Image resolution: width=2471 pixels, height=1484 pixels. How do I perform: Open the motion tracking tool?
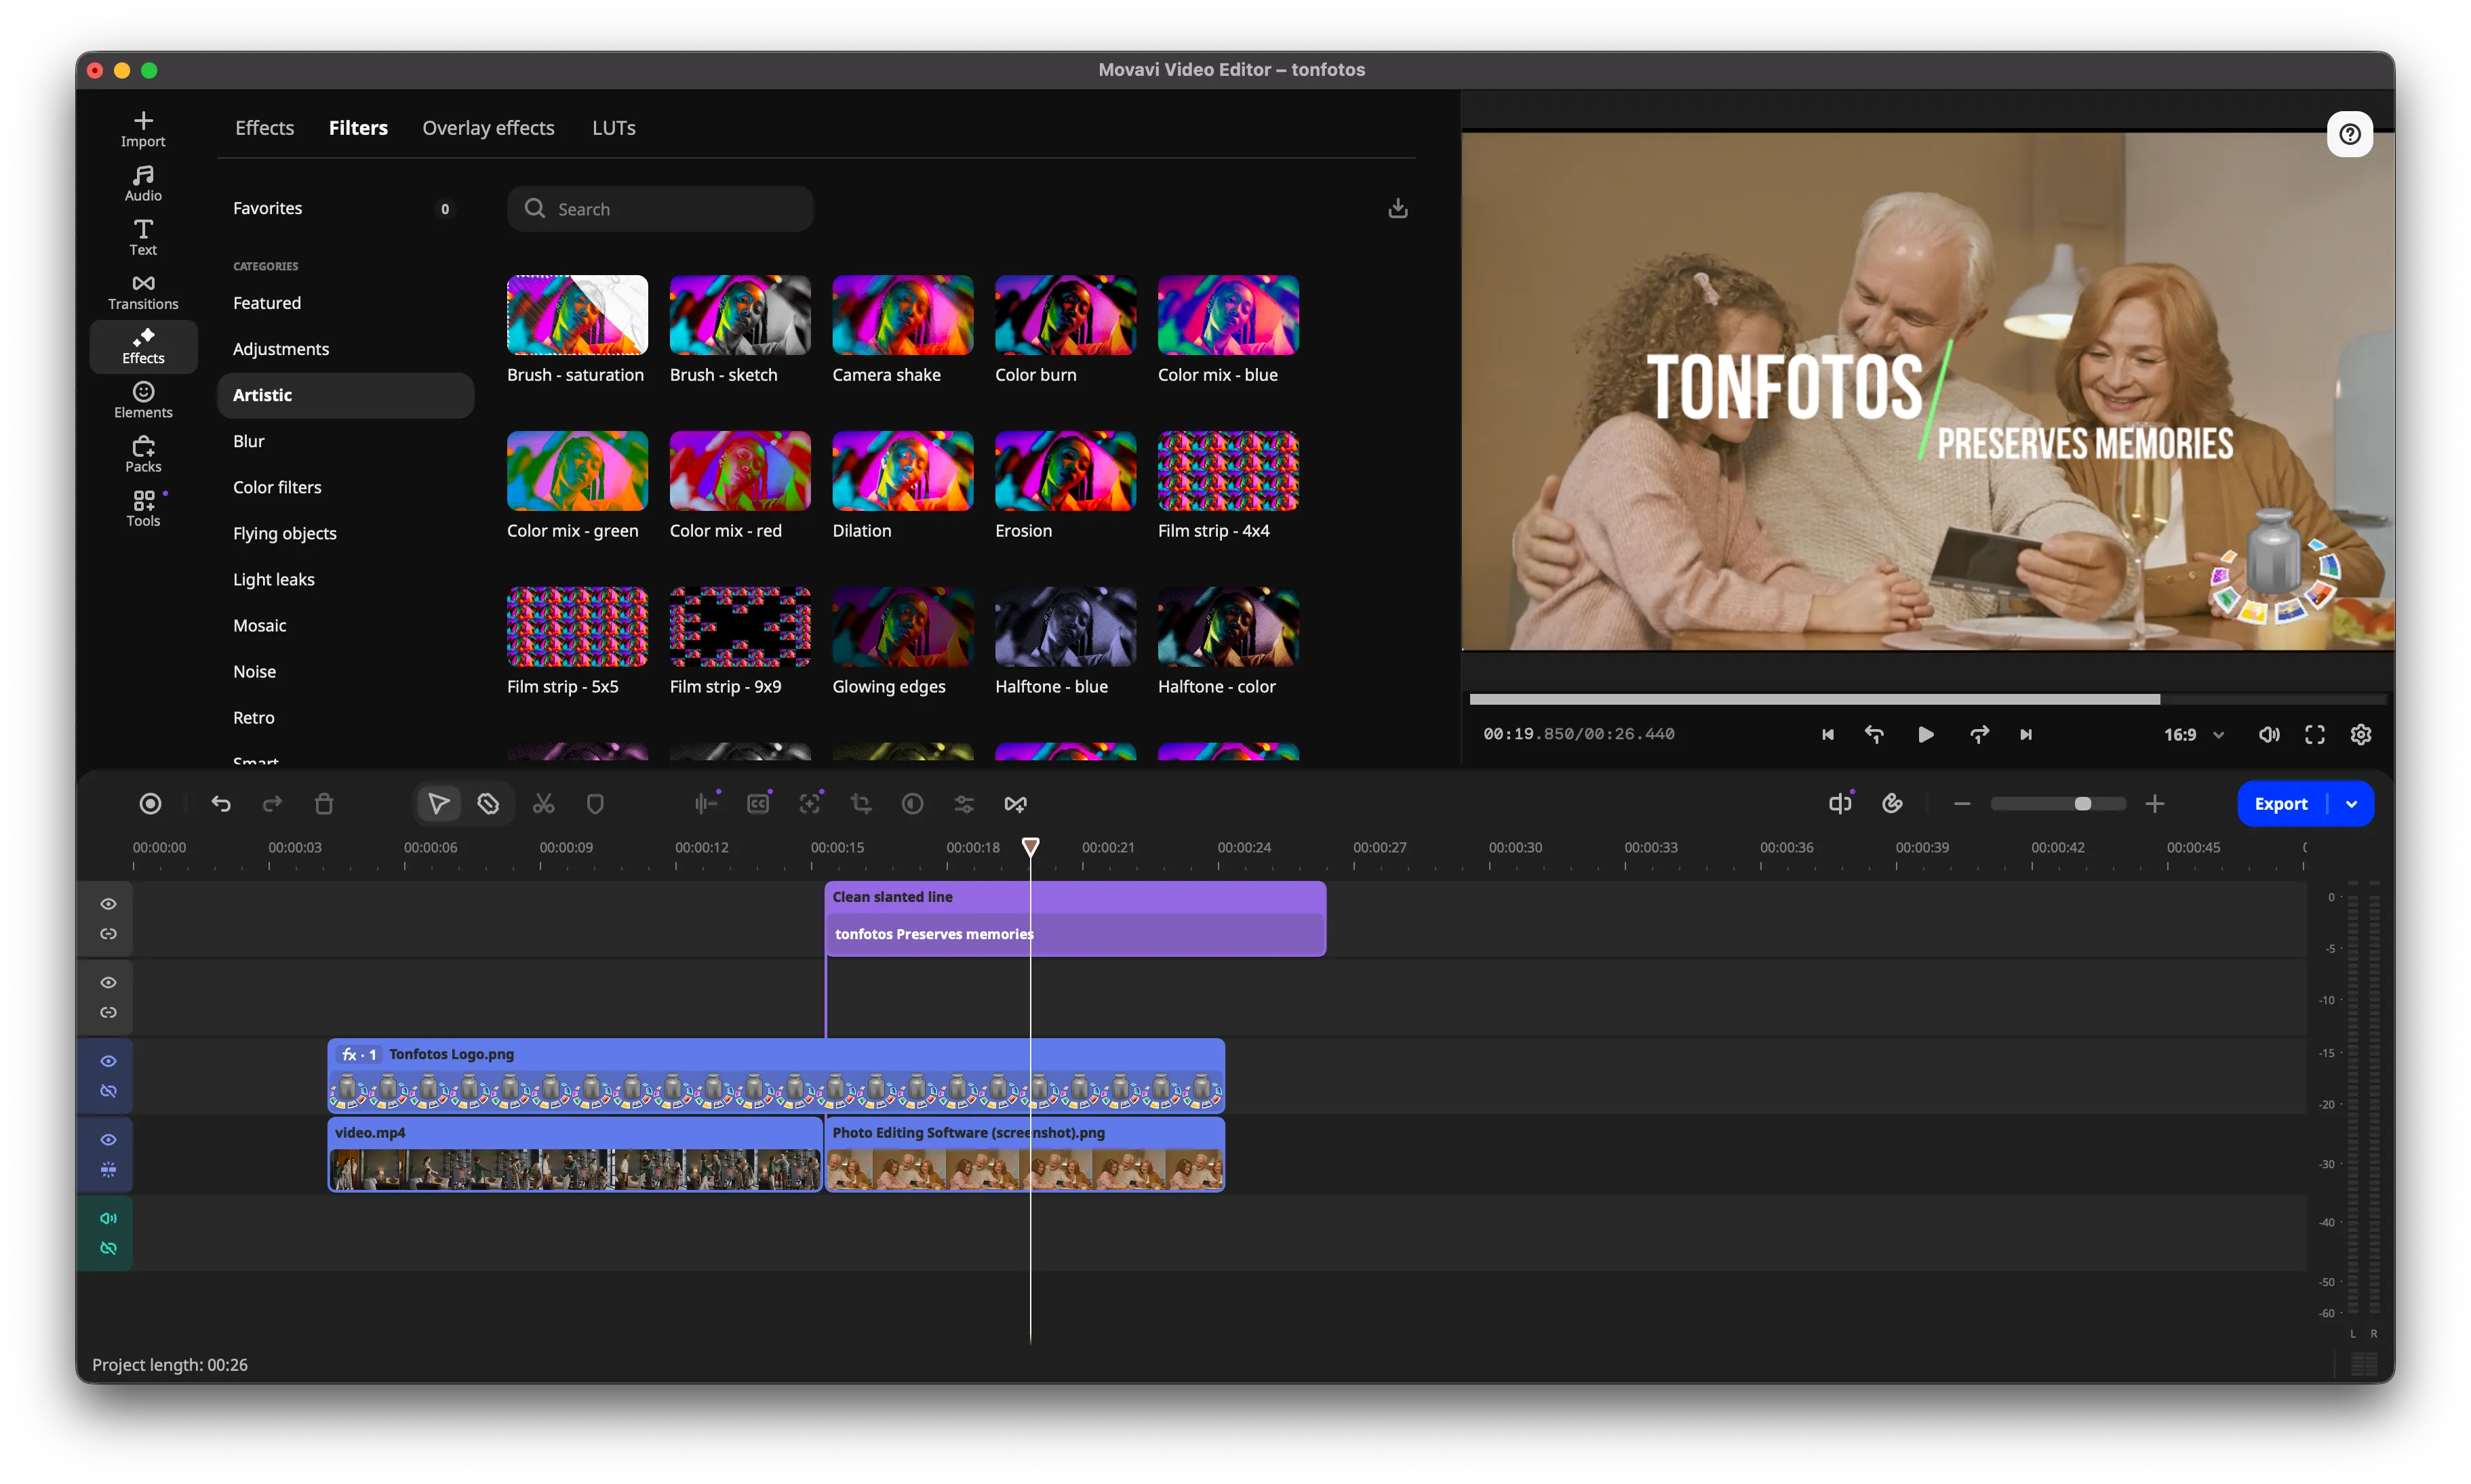[x=810, y=804]
